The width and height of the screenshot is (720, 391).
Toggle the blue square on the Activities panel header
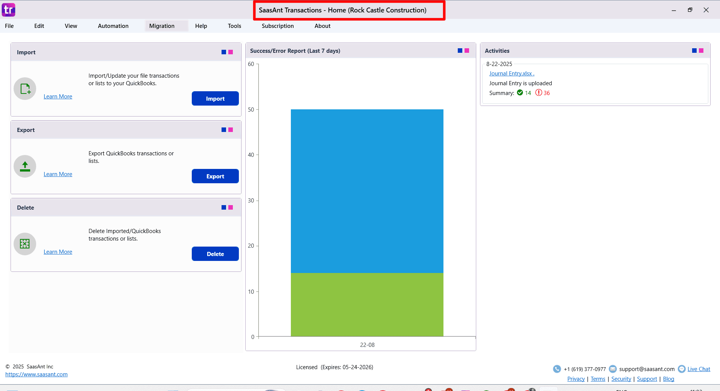(x=694, y=50)
